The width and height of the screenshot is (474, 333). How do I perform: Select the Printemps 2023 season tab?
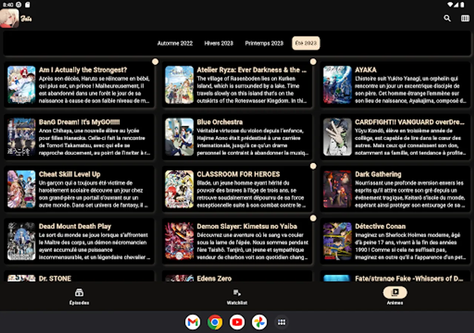point(264,43)
